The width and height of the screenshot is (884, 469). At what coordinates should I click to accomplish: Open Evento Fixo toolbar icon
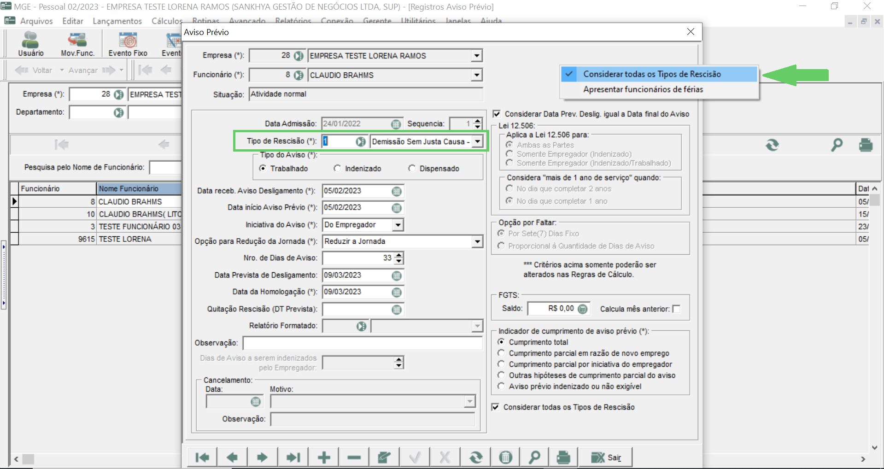pos(128,44)
